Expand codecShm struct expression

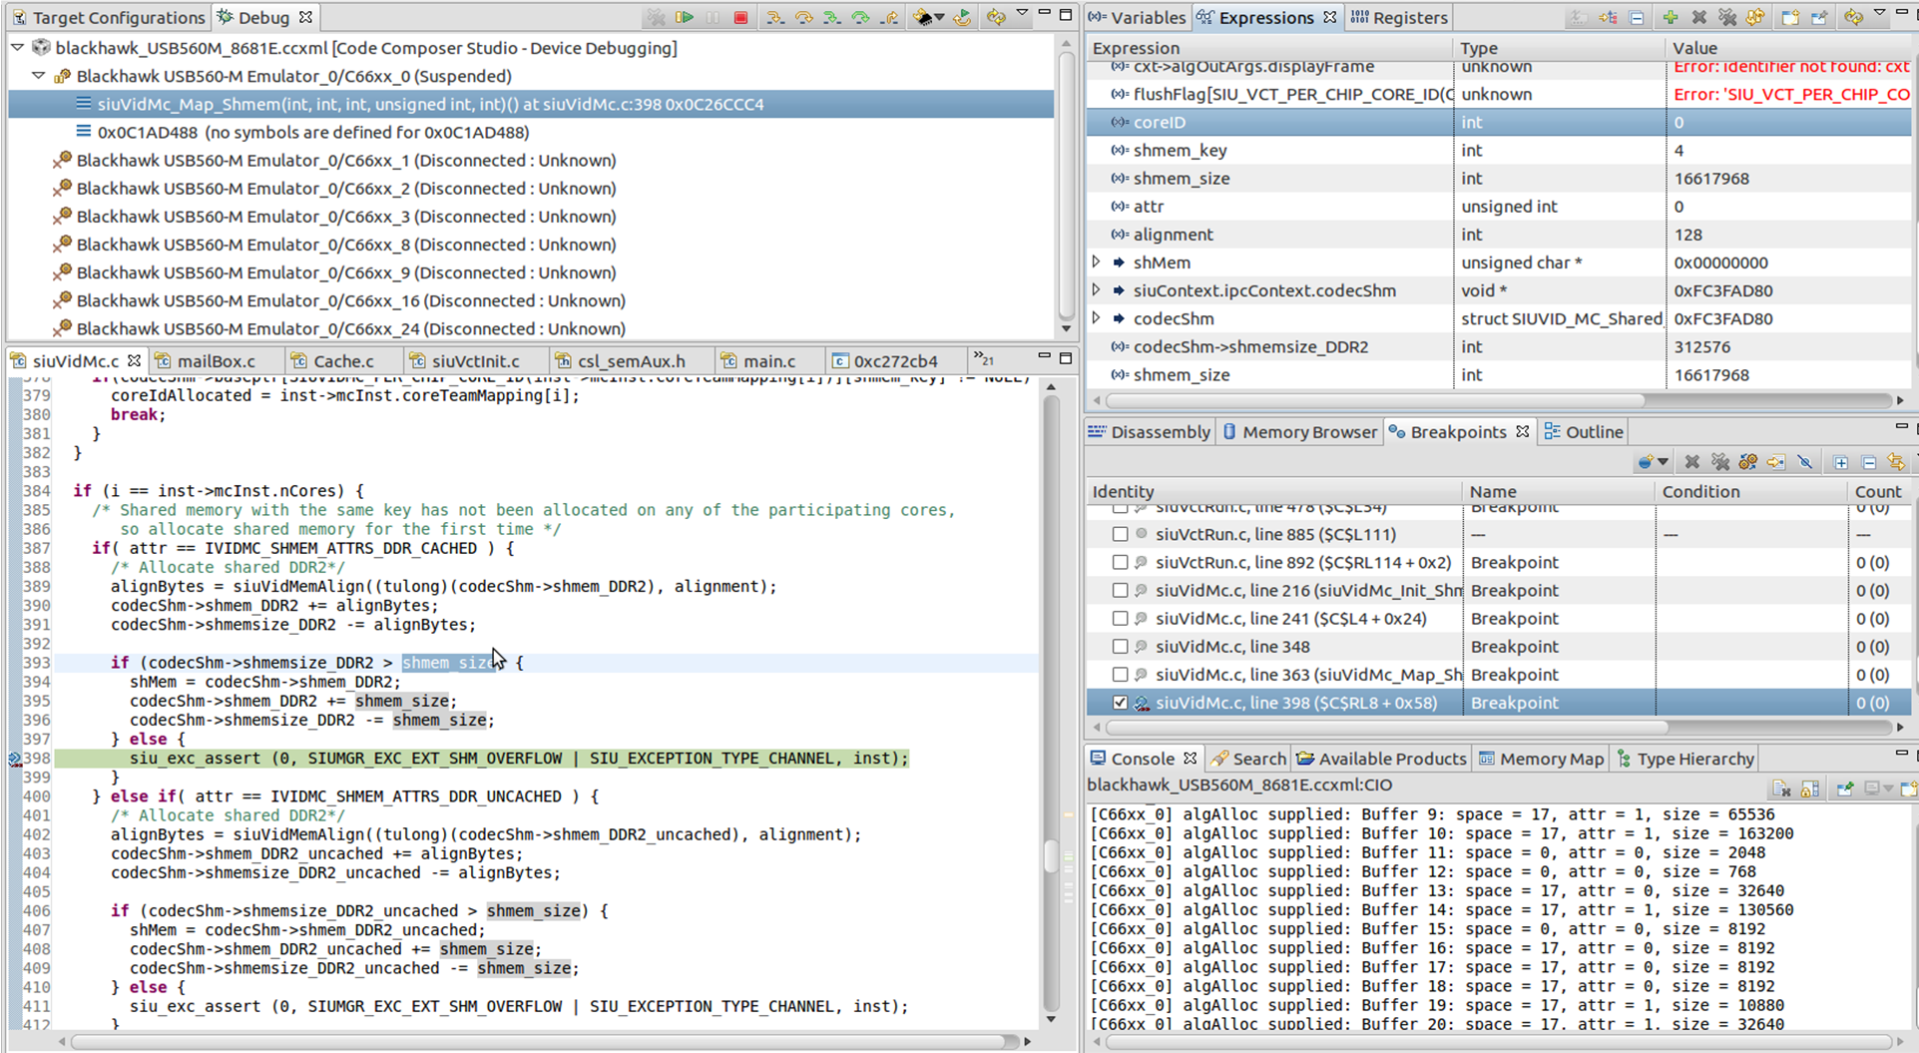(x=1097, y=317)
